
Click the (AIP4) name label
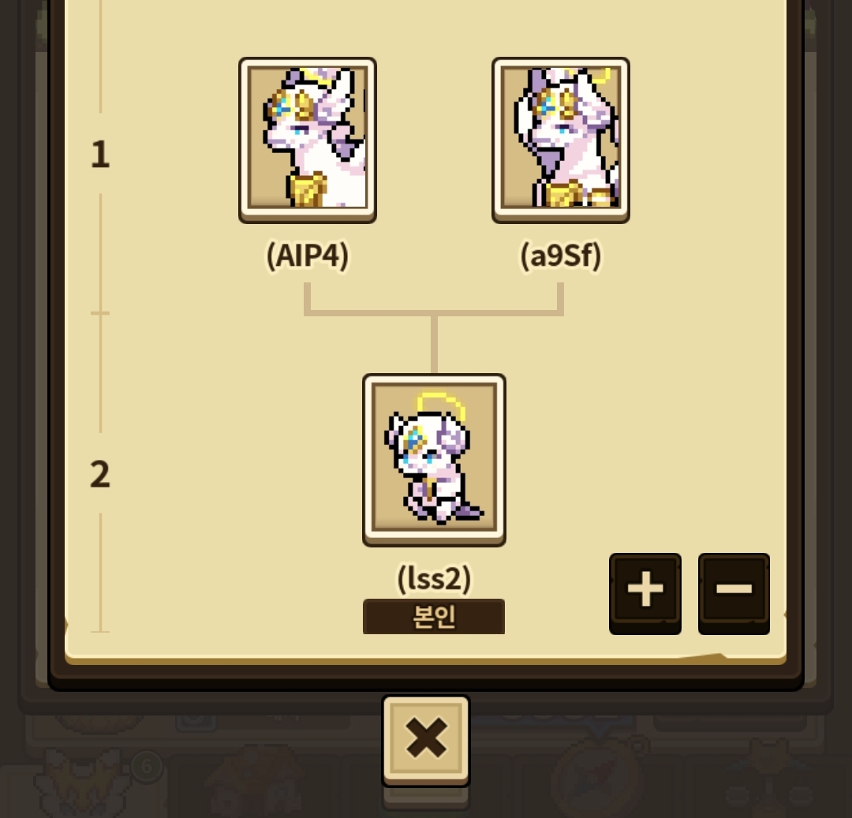(x=308, y=256)
